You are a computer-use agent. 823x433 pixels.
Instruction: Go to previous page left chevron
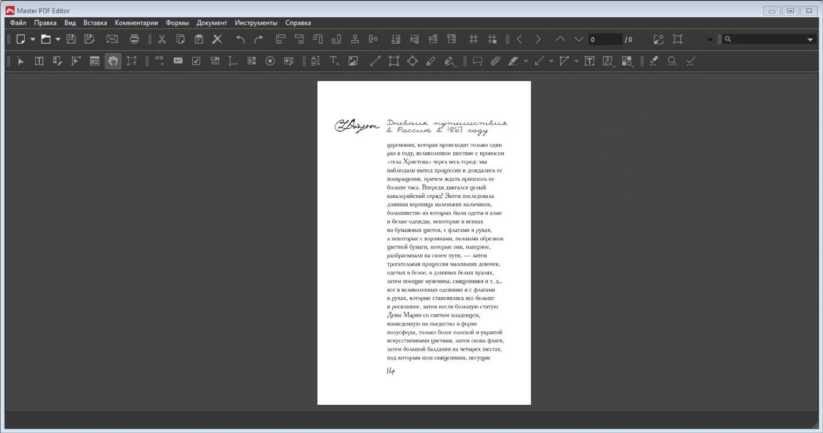(x=519, y=39)
